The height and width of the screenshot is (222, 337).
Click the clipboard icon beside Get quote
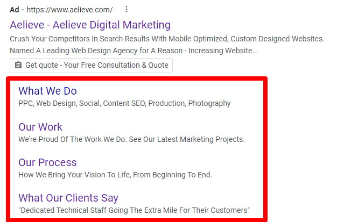click(18, 65)
